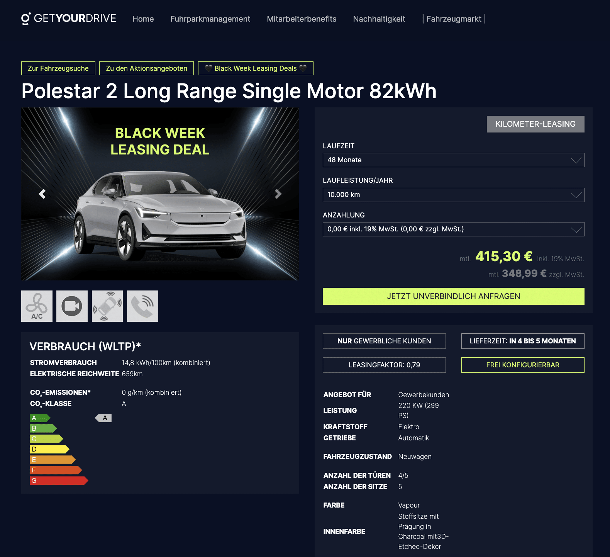Open Black Week Leasing Deals link

click(256, 68)
